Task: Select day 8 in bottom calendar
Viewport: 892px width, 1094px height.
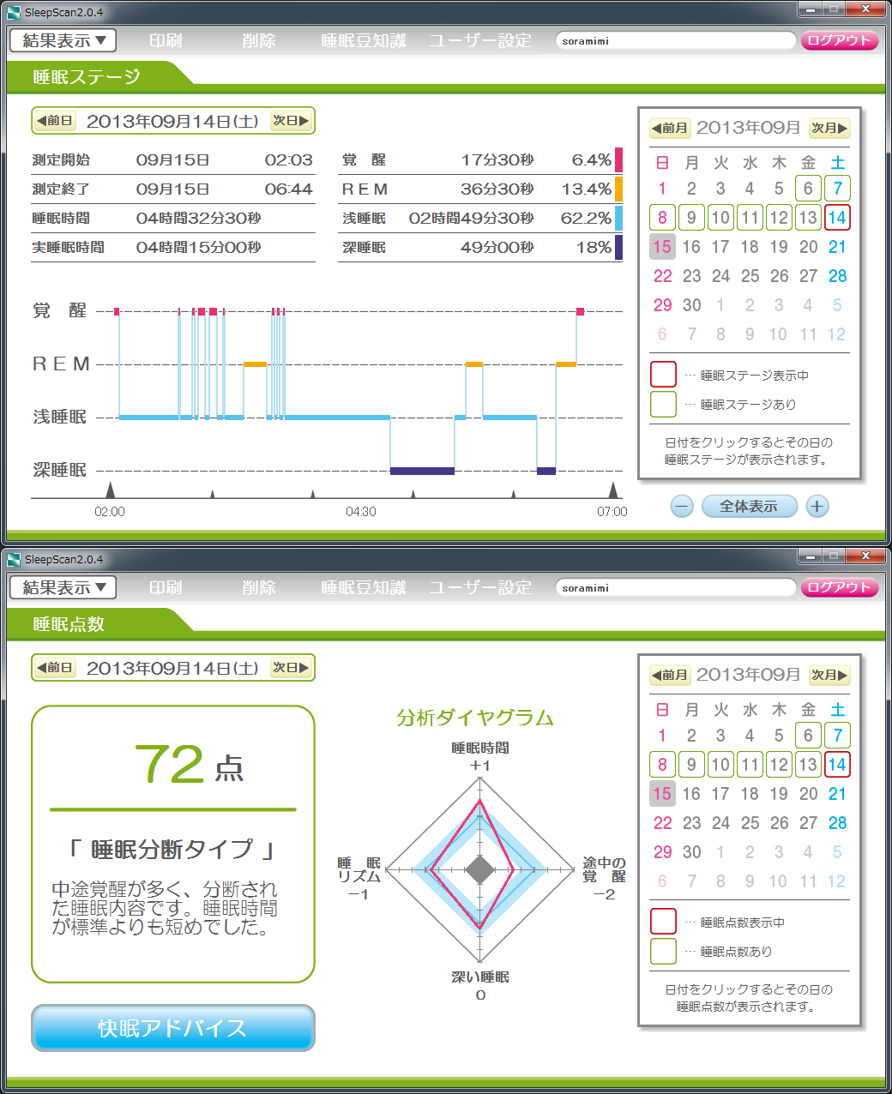Action: [x=662, y=765]
